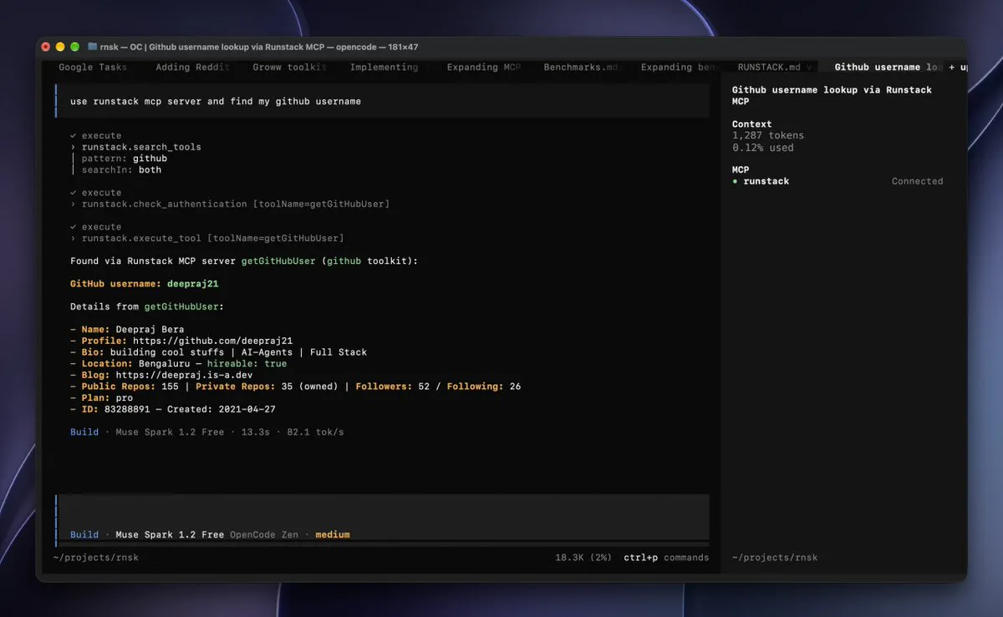
Task: Click the green connected dot beside runstack
Action: click(735, 181)
